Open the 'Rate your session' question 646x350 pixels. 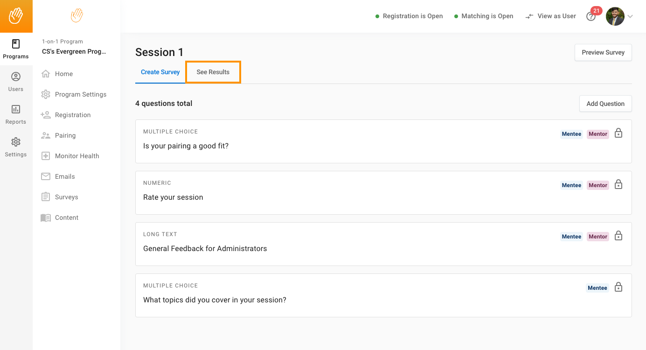383,193
